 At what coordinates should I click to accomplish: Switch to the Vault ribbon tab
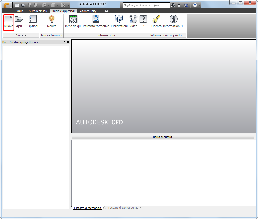coord(20,11)
